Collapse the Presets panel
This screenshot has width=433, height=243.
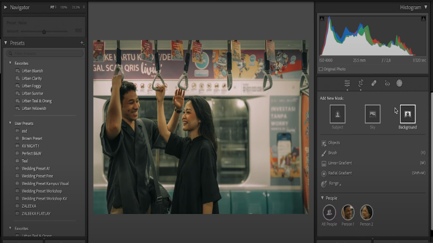tap(5, 43)
